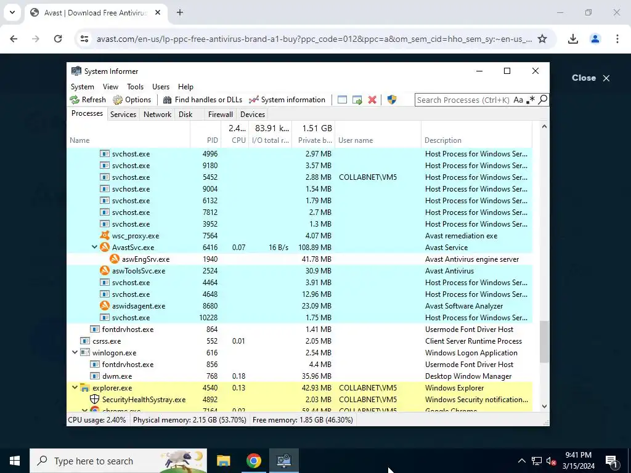Select fontdrvhost.exe row with PID 864

pyautogui.click(x=299, y=329)
